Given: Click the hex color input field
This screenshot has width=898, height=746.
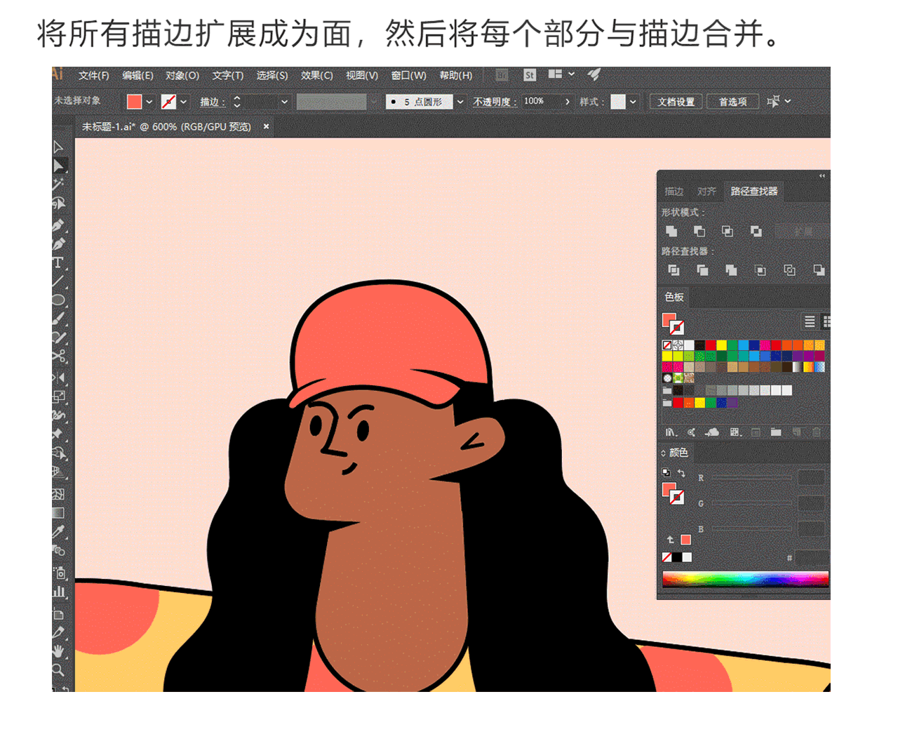Looking at the screenshot, I should tap(812, 557).
